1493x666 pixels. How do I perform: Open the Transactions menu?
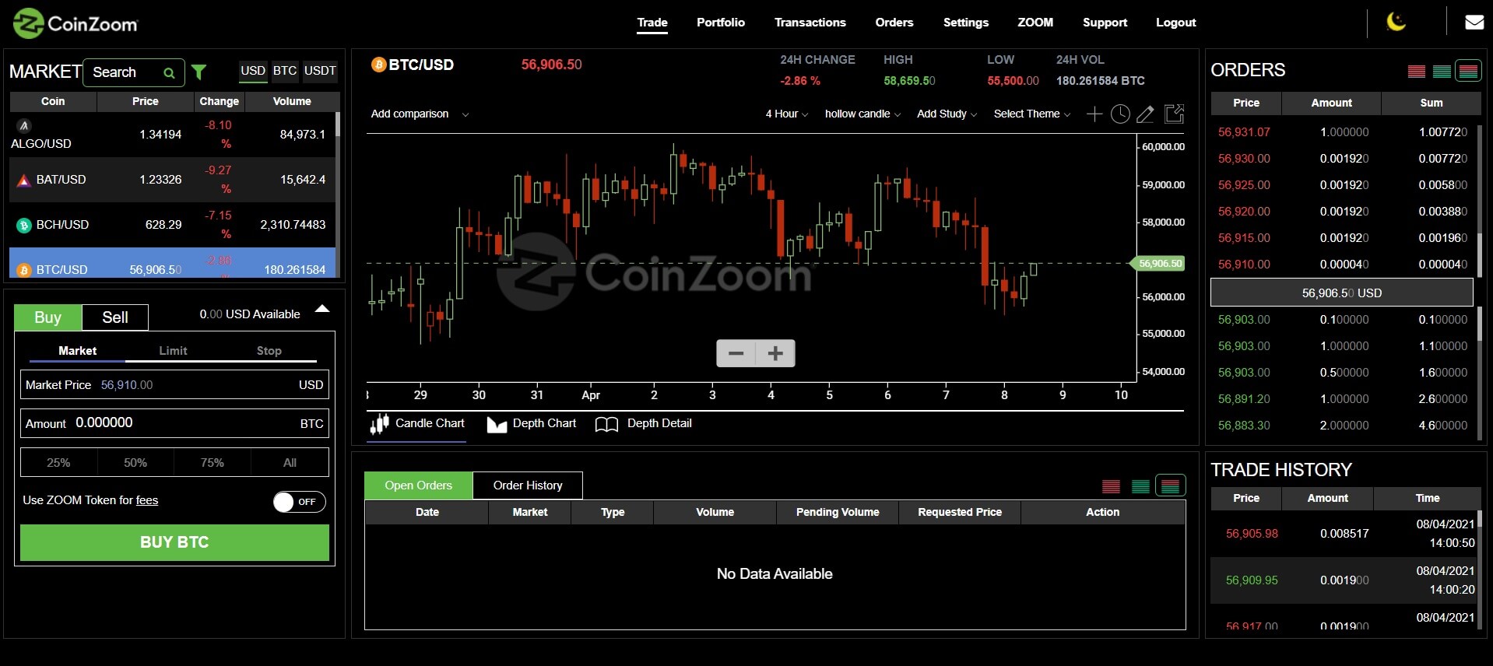(810, 23)
